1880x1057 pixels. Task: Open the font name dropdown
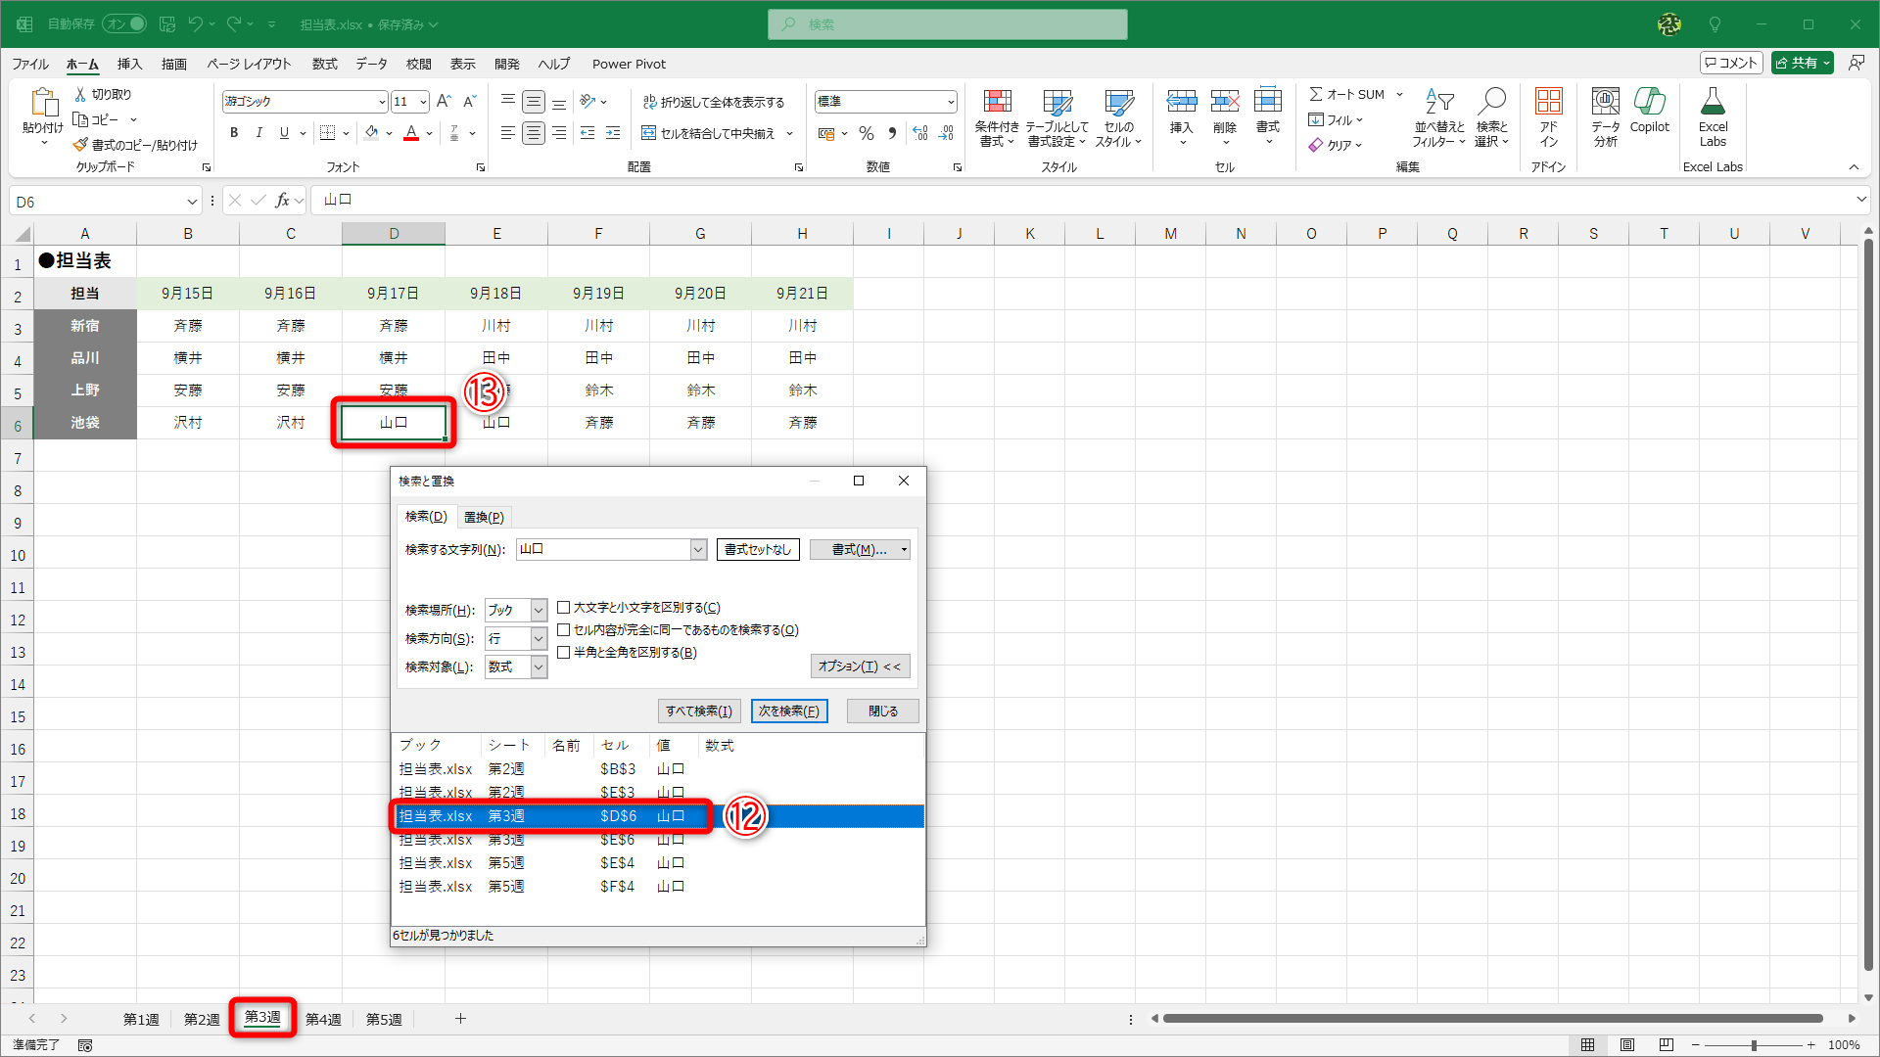coord(382,102)
